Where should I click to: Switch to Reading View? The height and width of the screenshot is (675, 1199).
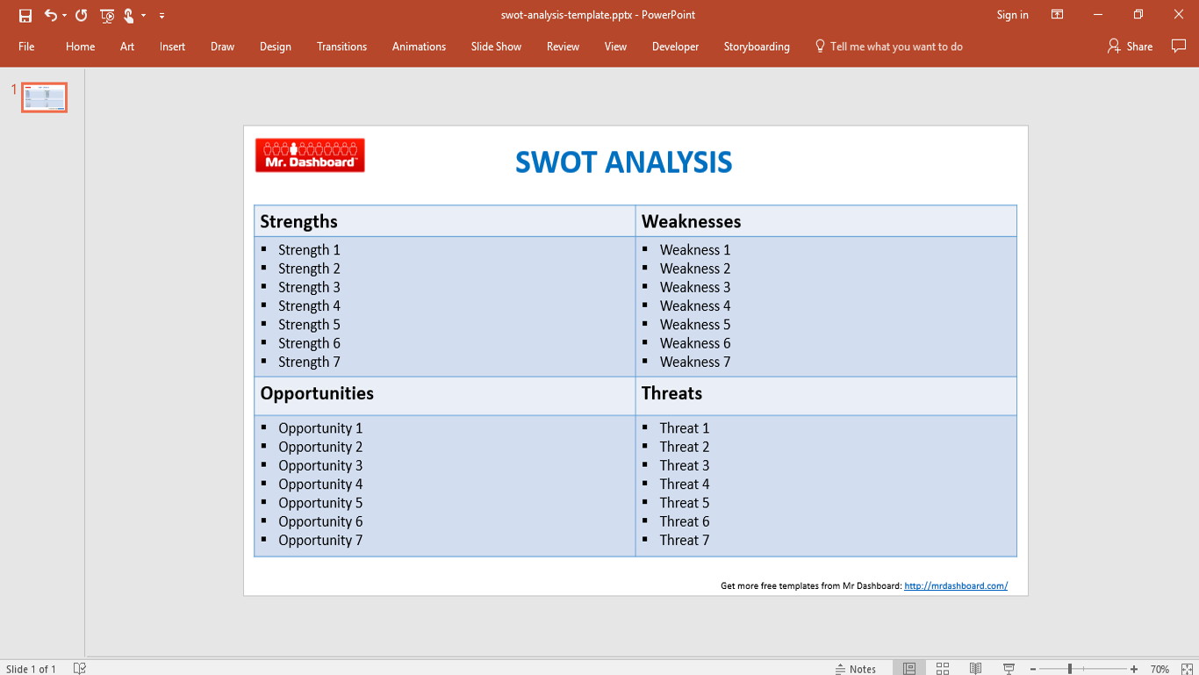975,669
